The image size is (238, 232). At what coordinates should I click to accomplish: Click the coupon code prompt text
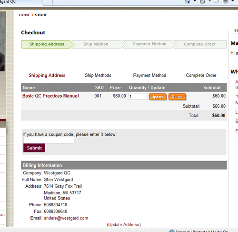click(x=70, y=134)
